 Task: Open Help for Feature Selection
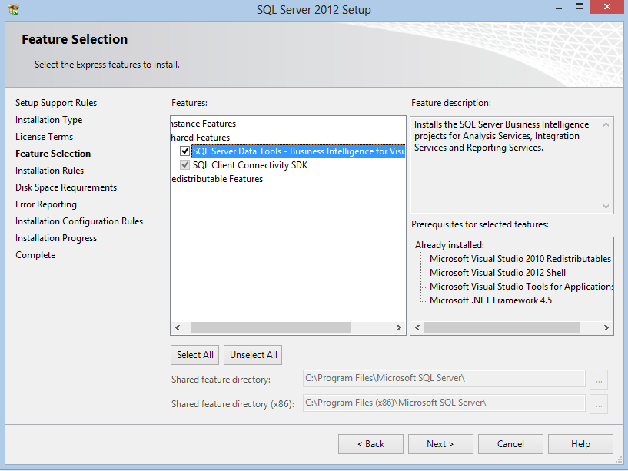(580, 443)
